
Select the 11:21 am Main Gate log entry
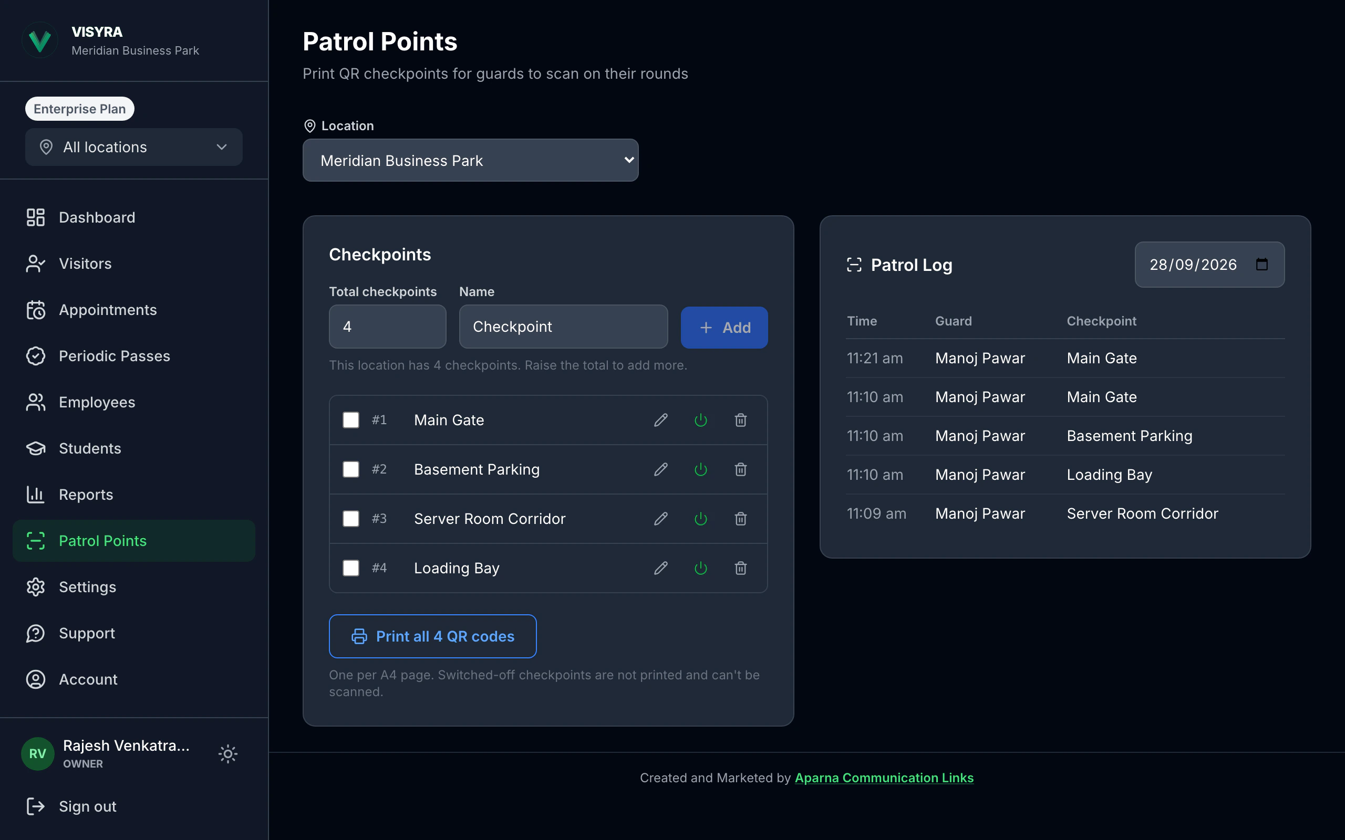click(x=1065, y=359)
